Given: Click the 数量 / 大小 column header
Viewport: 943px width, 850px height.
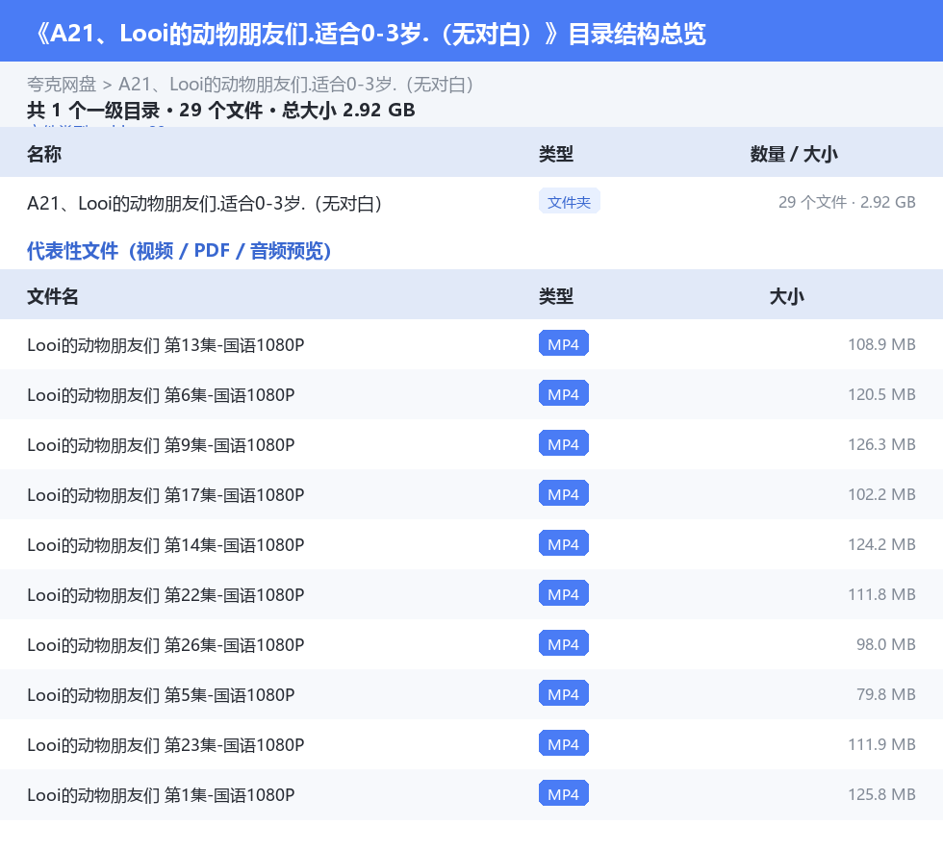Looking at the screenshot, I should click(793, 154).
